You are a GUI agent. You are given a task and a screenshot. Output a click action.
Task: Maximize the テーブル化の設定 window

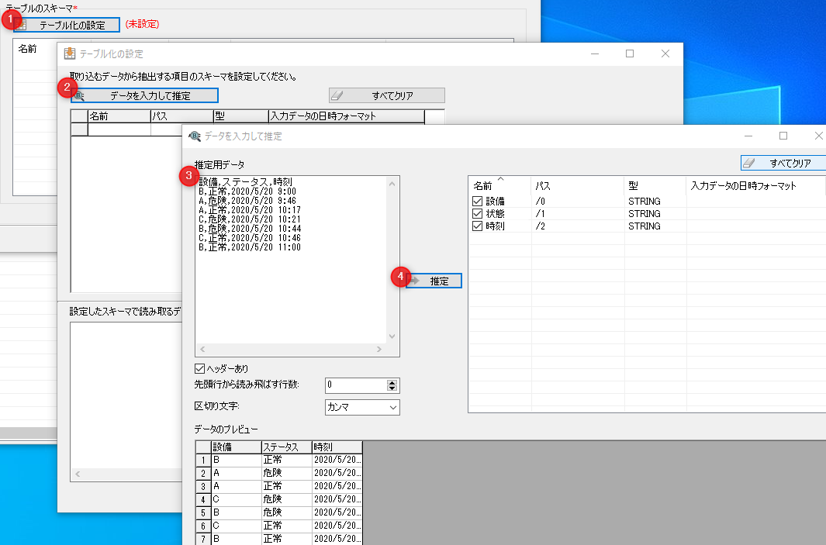(x=630, y=53)
